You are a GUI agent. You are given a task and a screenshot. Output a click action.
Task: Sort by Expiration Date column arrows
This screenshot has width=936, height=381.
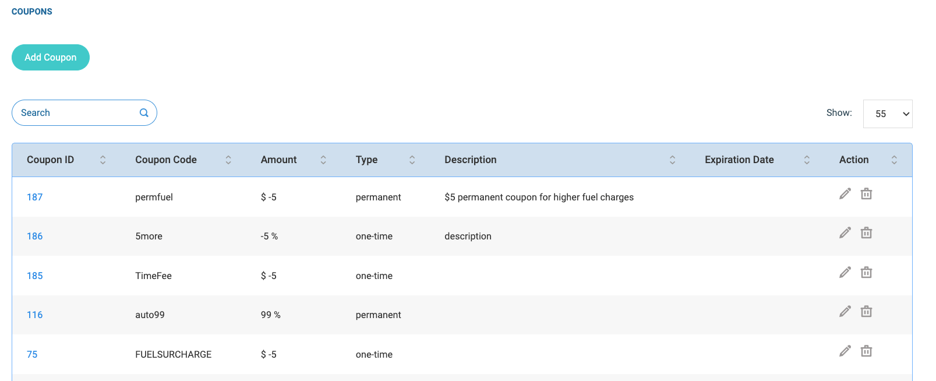(807, 160)
